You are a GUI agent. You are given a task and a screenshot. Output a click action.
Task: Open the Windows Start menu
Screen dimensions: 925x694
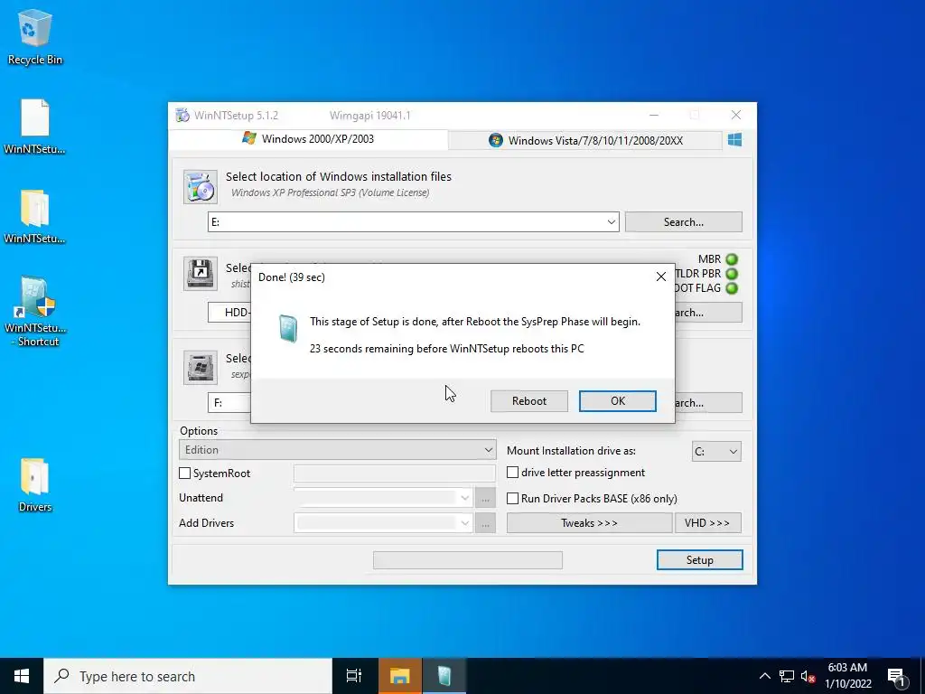(x=22, y=676)
